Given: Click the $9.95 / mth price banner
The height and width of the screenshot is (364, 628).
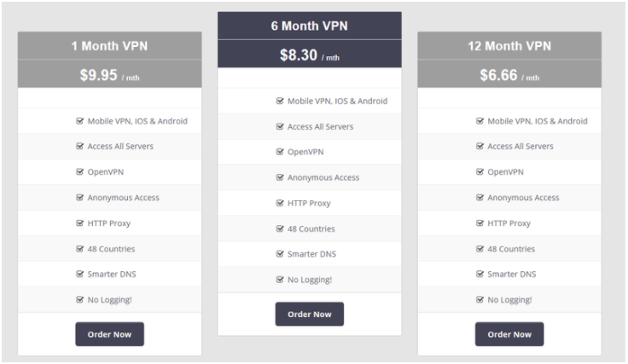Looking at the screenshot, I should [109, 74].
